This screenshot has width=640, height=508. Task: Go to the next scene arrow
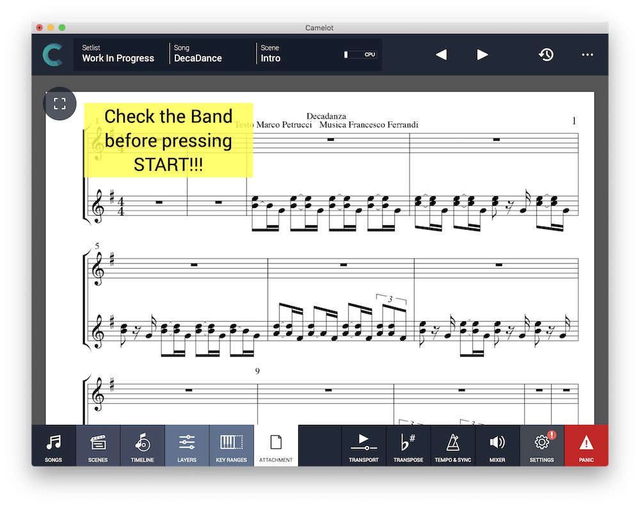[482, 54]
